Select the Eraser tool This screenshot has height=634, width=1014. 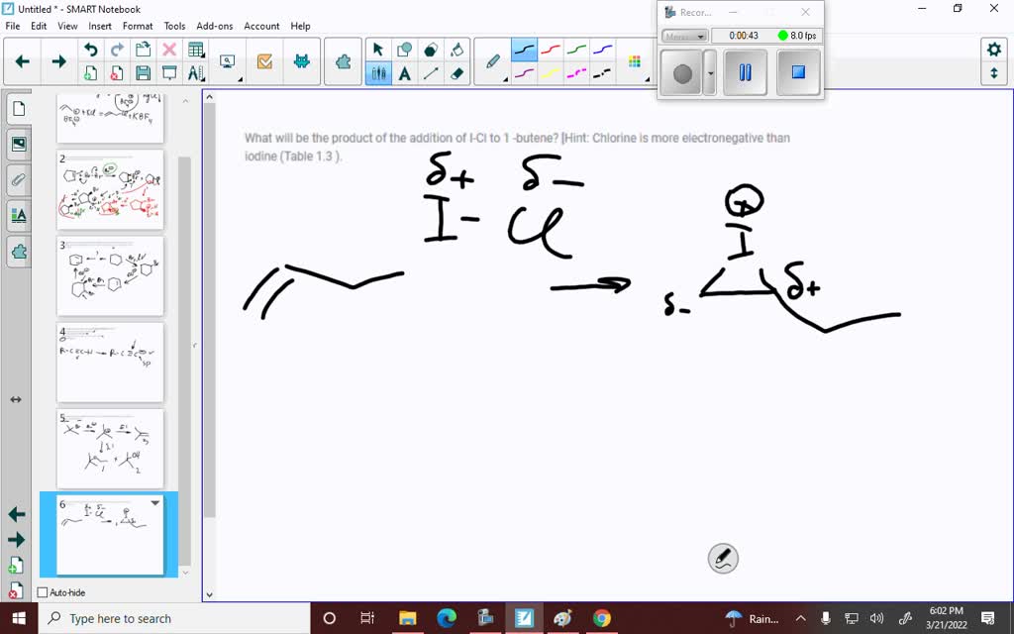(456, 72)
